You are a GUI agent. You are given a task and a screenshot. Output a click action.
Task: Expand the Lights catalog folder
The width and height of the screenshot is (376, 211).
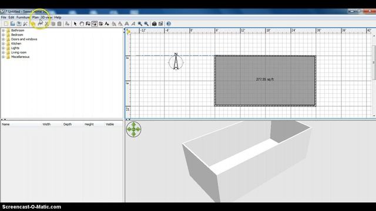[x=4, y=48]
